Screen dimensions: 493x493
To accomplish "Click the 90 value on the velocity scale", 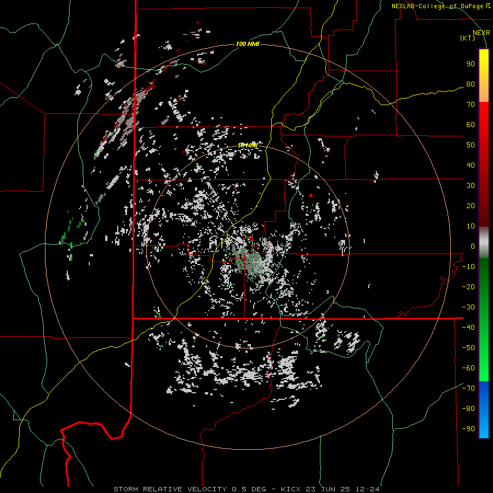I will [x=471, y=64].
